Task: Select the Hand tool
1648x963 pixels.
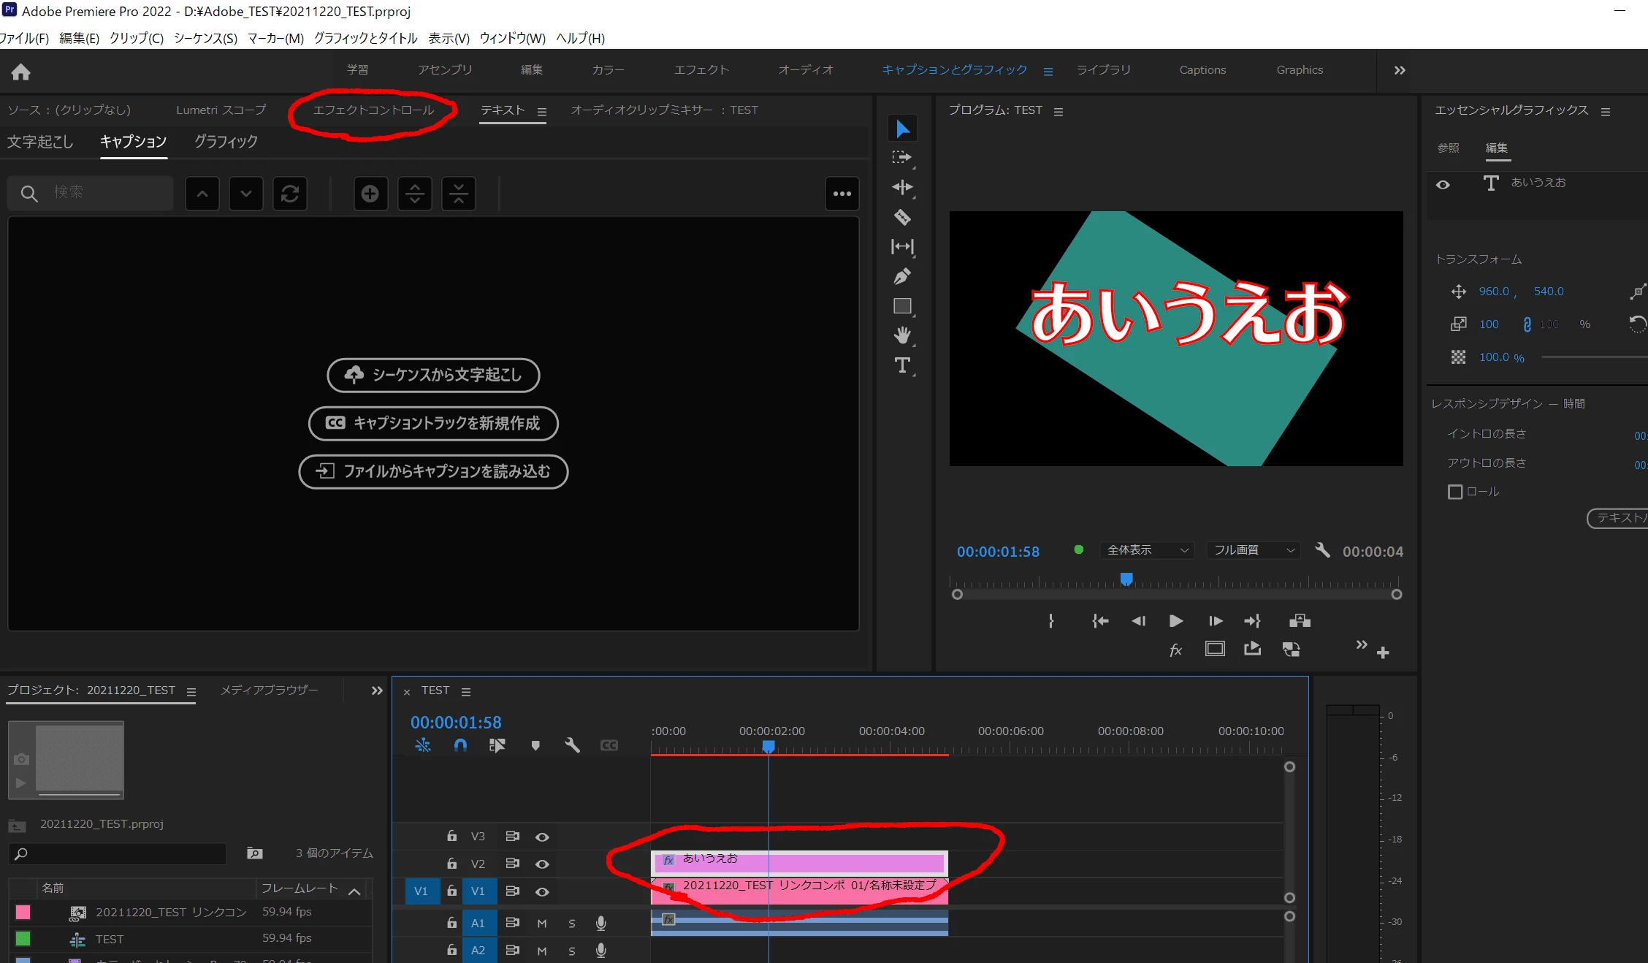Action: tap(902, 335)
